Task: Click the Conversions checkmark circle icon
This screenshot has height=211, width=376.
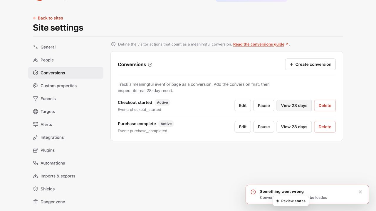Action: point(36,73)
